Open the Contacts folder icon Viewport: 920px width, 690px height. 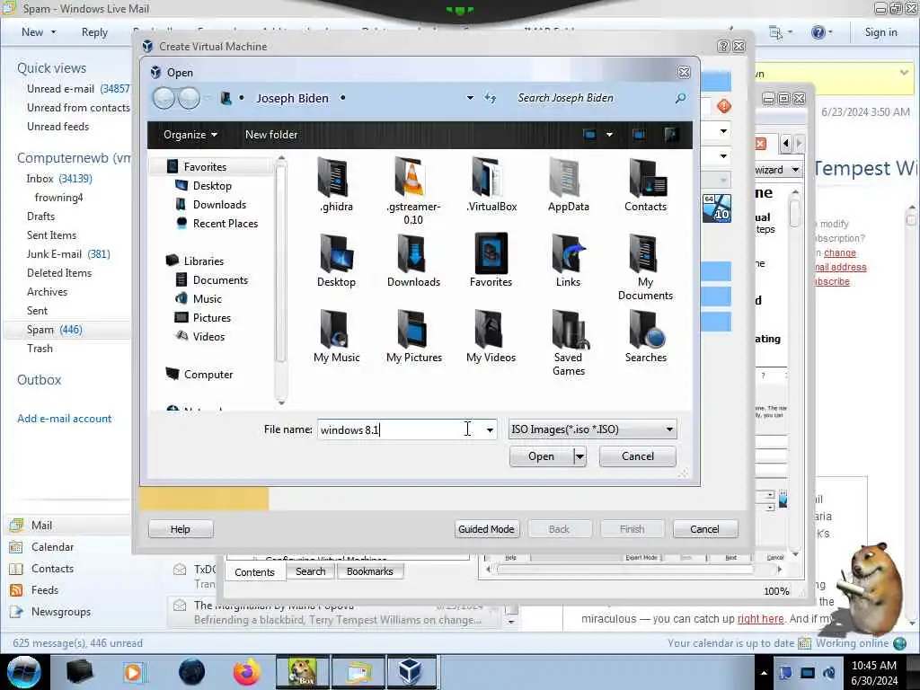coord(645,184)
